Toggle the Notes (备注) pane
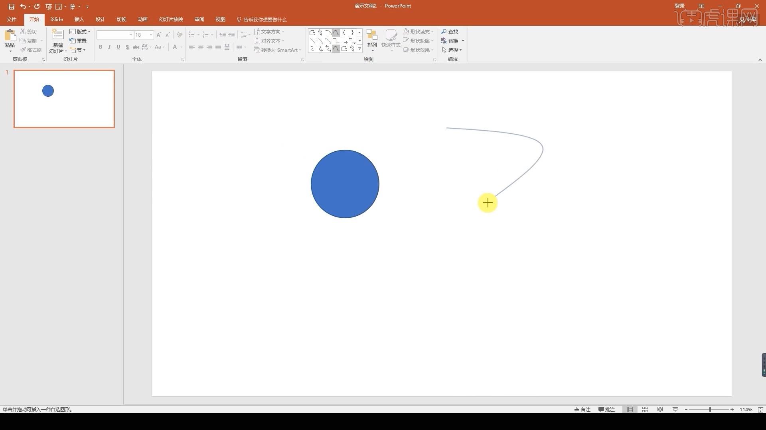The width and height of the screenshot is (766, 430). pyautogui.click(x=582, y=409)
